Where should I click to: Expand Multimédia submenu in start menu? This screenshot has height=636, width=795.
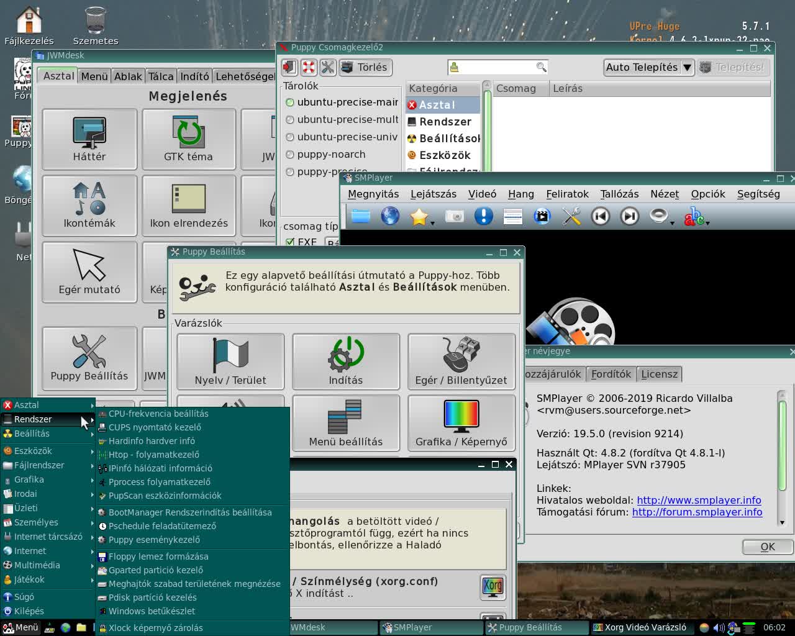(x=47, y=565)
